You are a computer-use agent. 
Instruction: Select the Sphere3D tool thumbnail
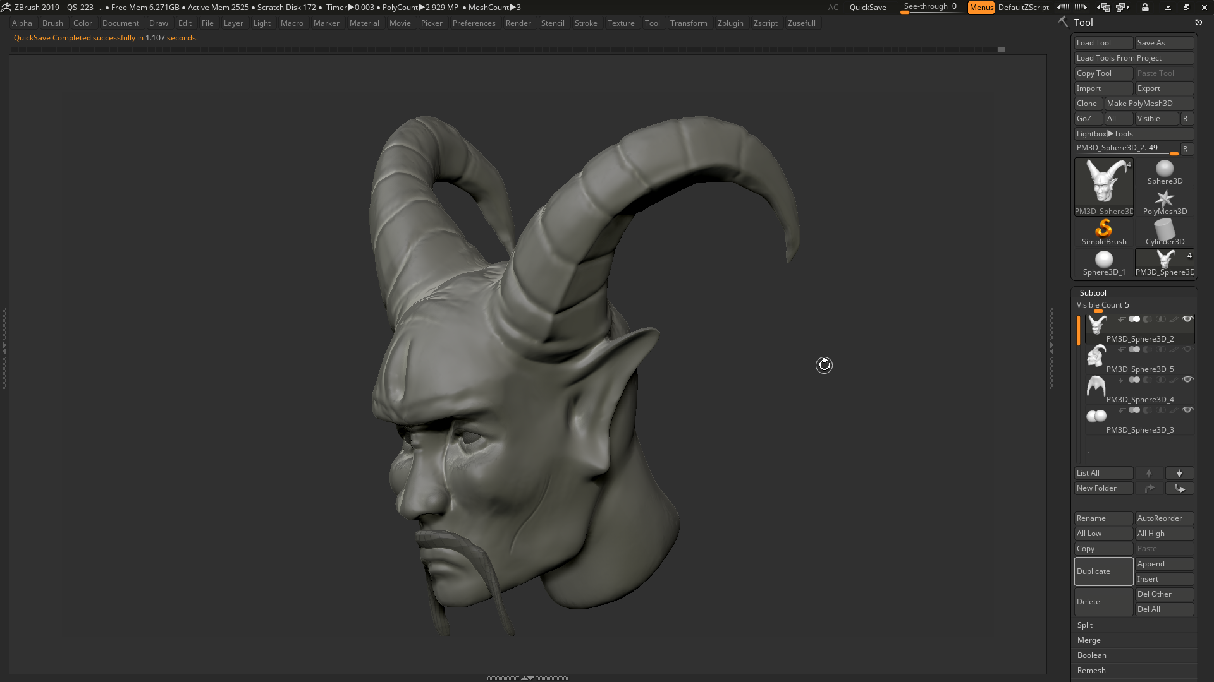1165,172
